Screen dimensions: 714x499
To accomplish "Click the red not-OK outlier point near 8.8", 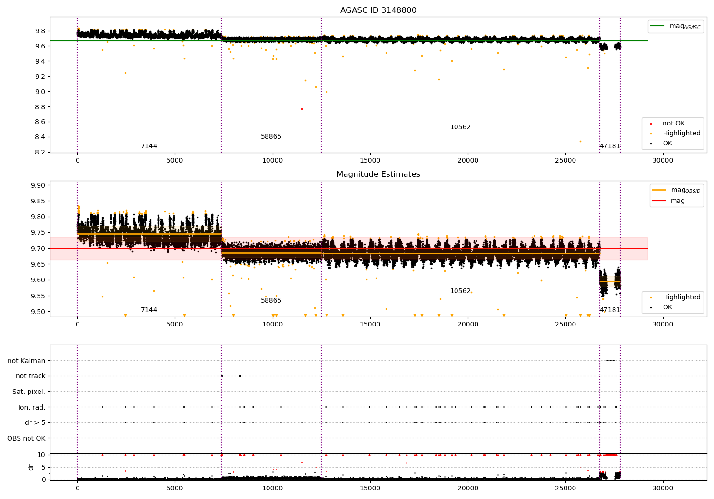I will (x=302, y=109).
